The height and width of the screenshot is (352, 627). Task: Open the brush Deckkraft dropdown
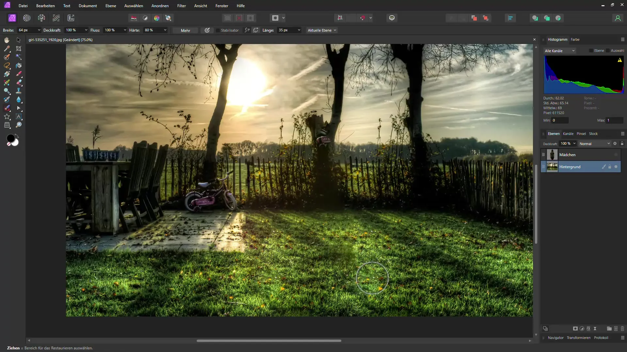(86, 30)
